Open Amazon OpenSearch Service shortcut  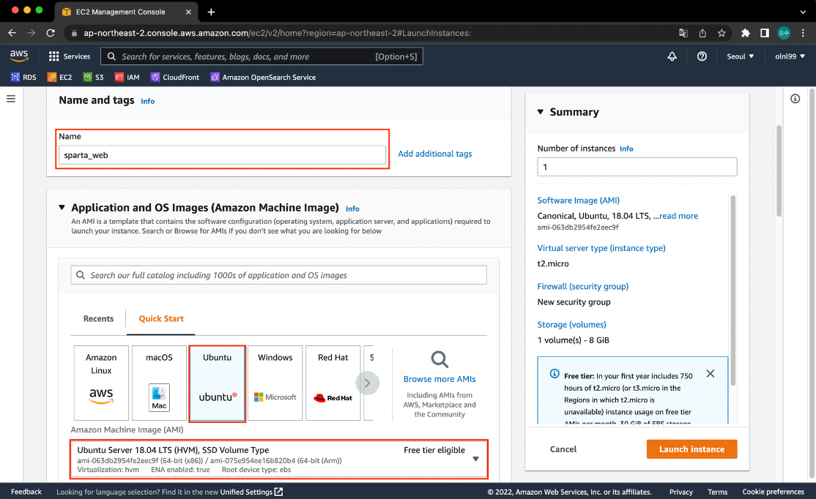tap(263, 77)
